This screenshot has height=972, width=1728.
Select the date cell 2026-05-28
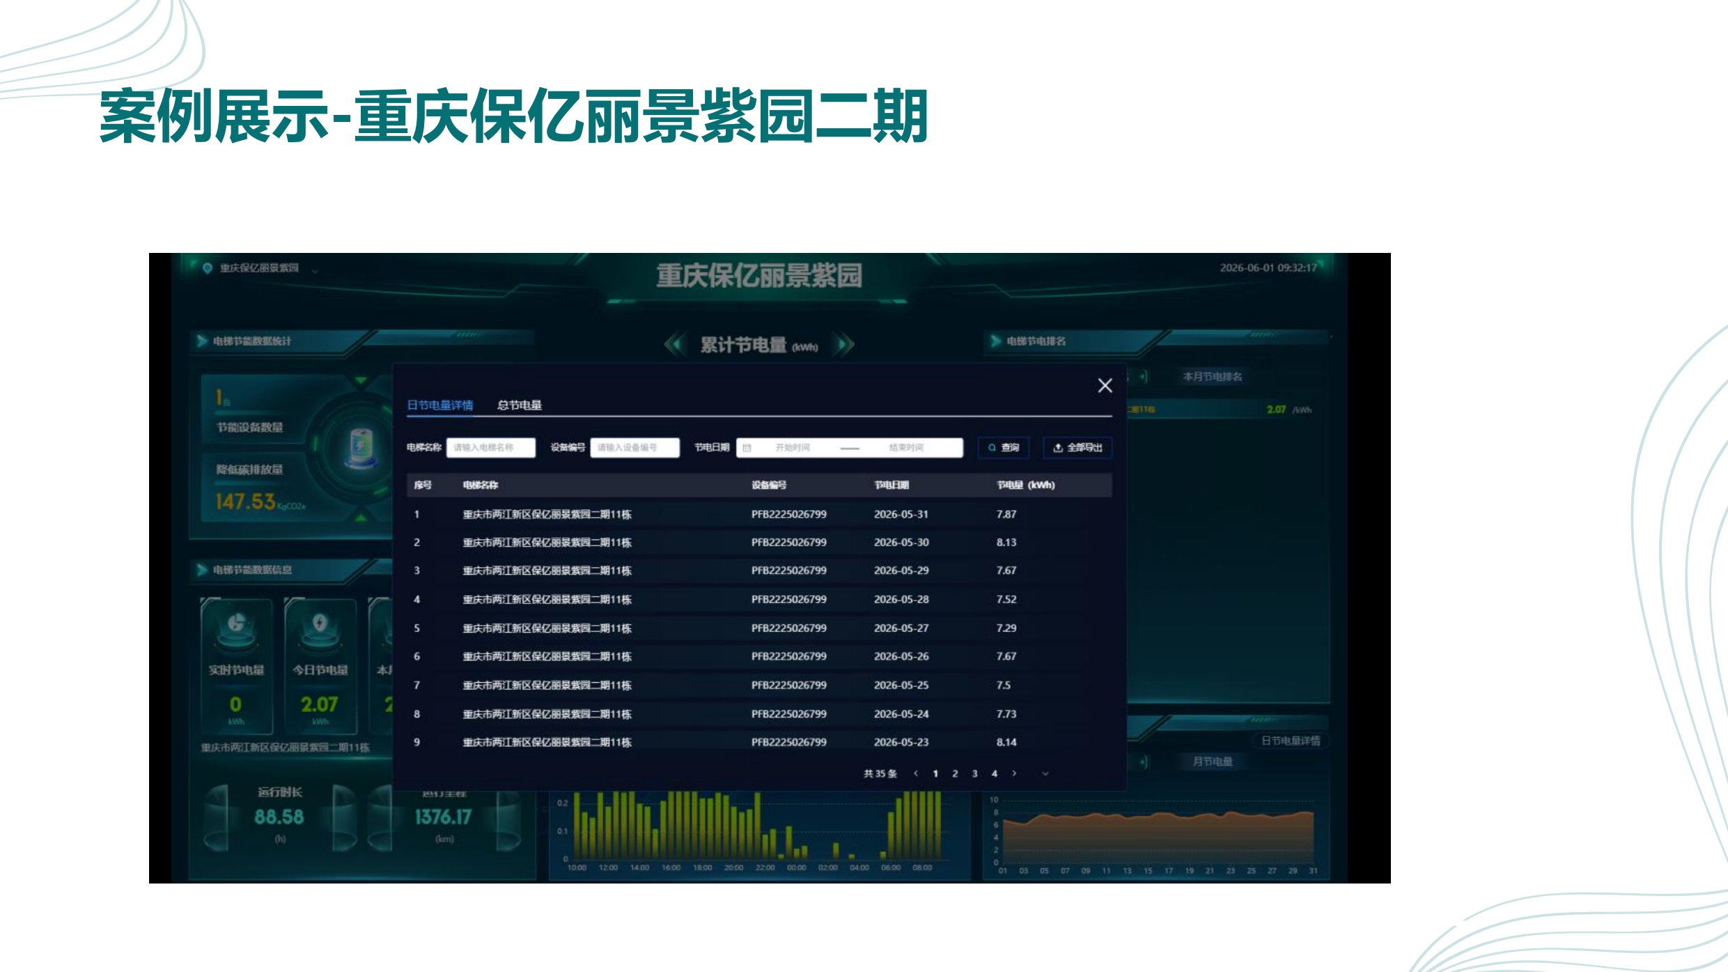coord(901,599)
